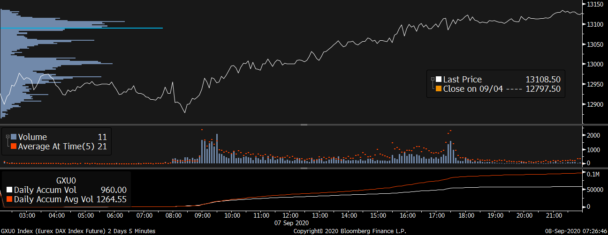Click the 12950 price axis label
608x235 pixels.
[x=595, y=85]
